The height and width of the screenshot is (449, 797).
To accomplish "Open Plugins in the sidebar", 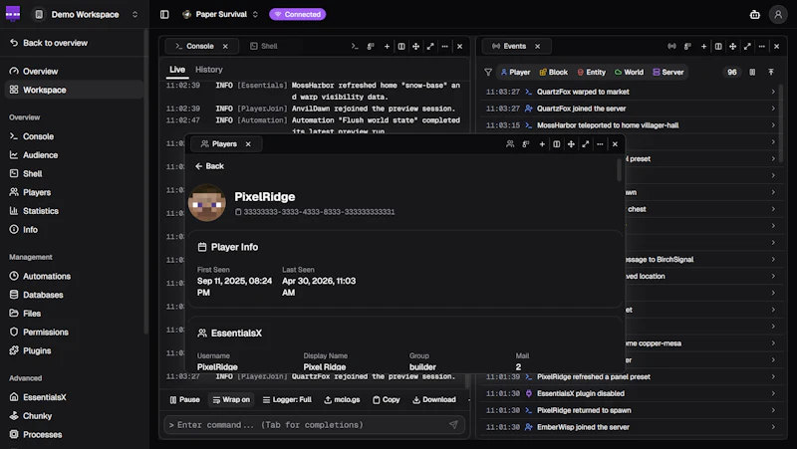I will pos(74,351).
